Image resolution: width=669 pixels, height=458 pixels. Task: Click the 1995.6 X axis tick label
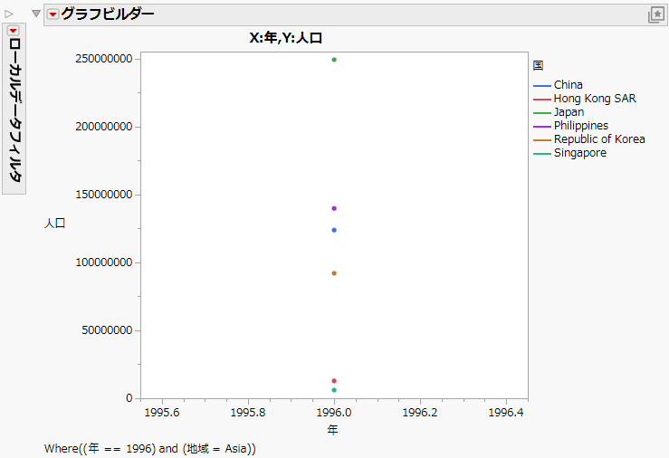[x=162, y=413]
